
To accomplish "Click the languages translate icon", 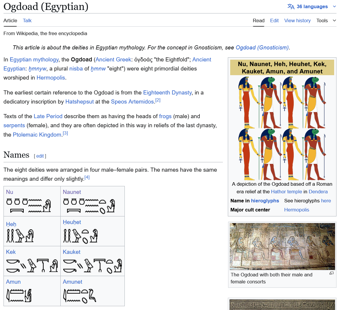I will pyautogui.click(x=291, y=6).
